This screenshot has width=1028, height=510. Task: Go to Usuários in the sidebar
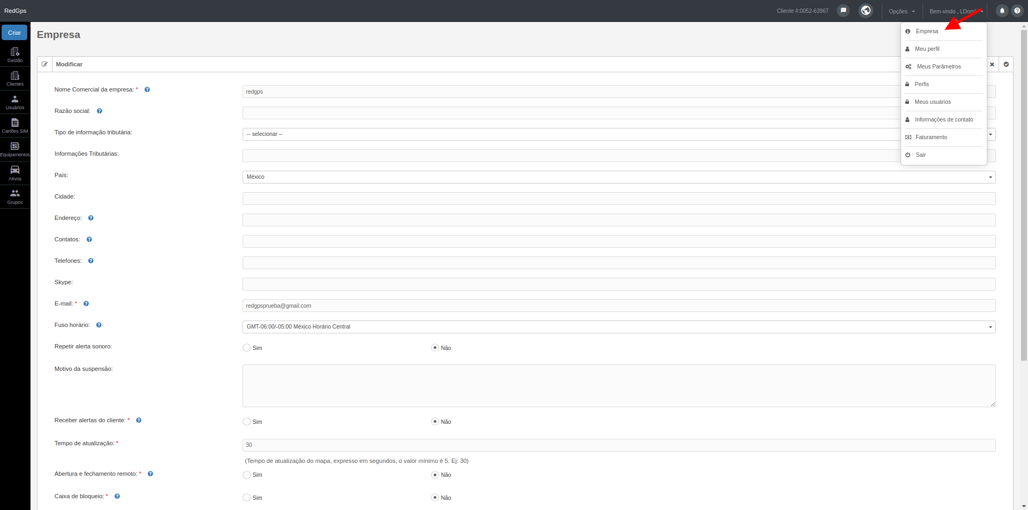click(15, 102)
